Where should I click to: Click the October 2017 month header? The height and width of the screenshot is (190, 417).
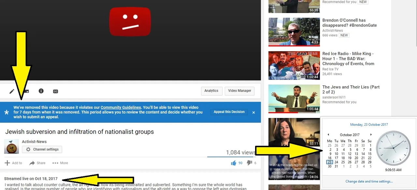[350, 135]
